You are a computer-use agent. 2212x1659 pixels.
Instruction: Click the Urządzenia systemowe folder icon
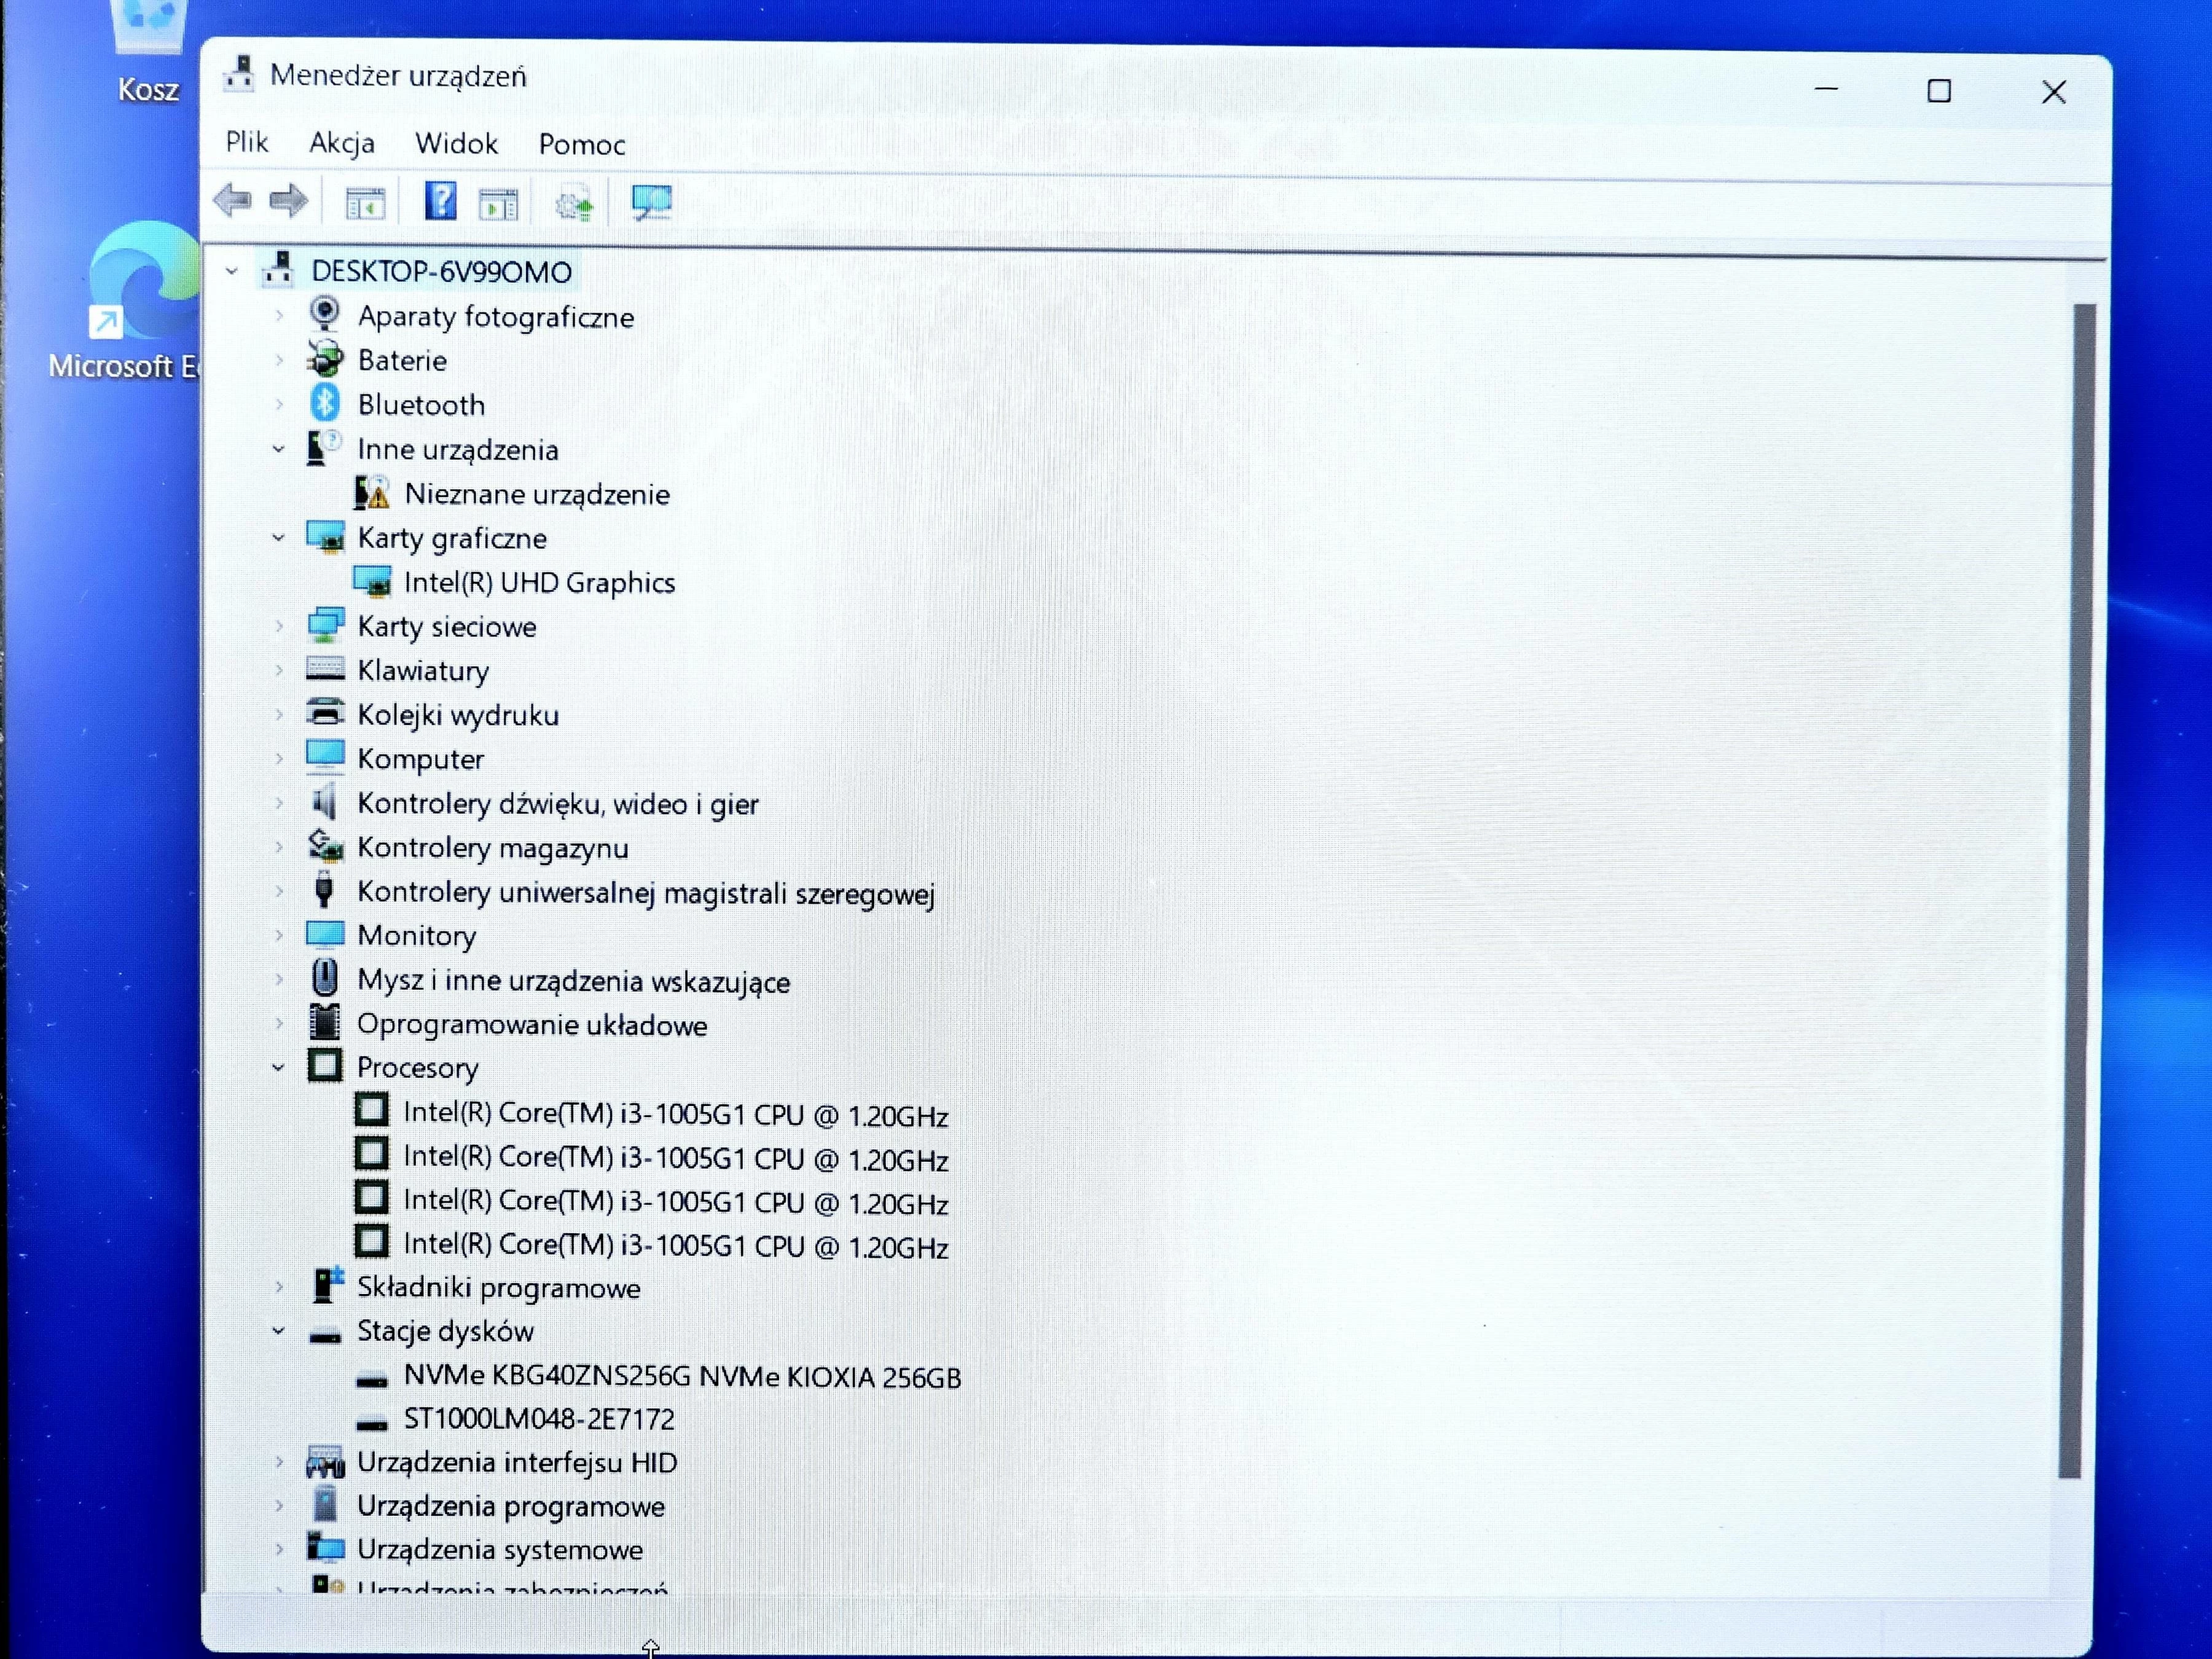(325, 1547)
